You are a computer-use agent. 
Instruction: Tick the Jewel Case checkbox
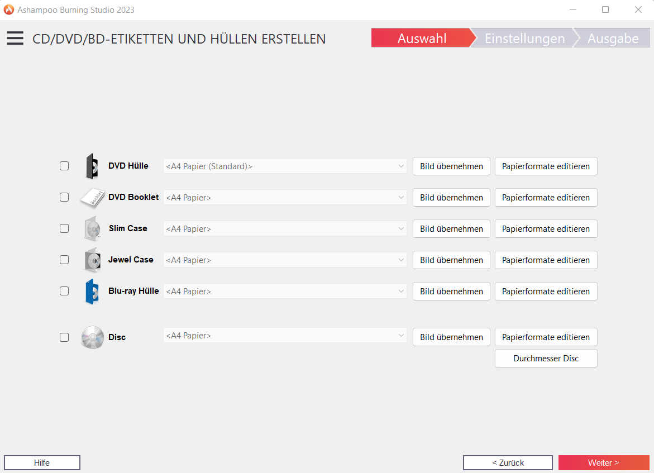tap(64, 260)
